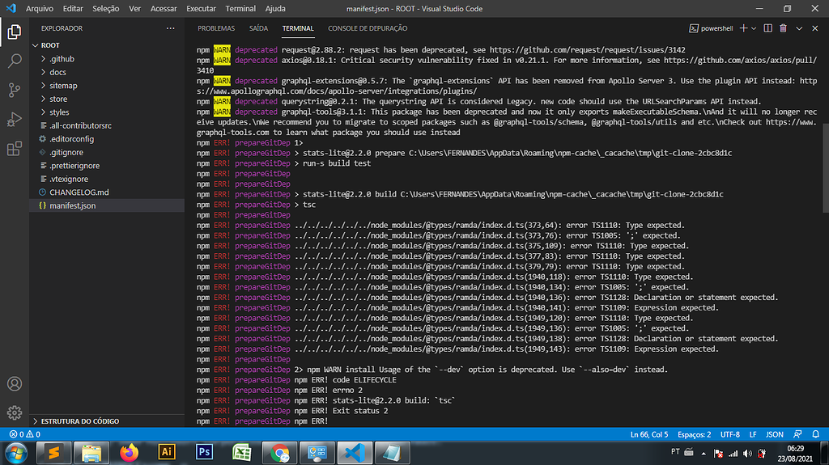Open the Manage gear icon
Viewport: 829px width, 465px height.
pyautogui.click(x=15, y=412)
